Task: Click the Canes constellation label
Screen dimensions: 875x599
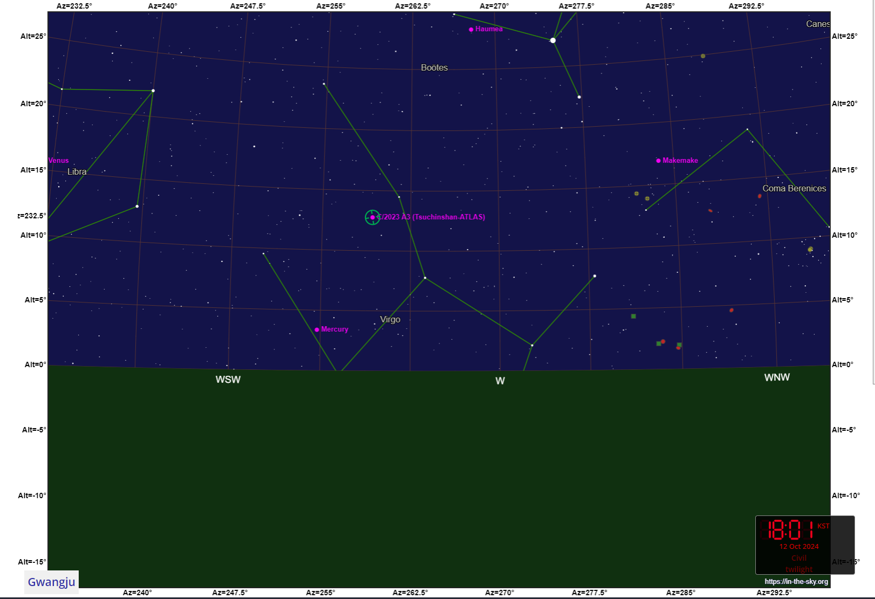Action: pos(818,24)
